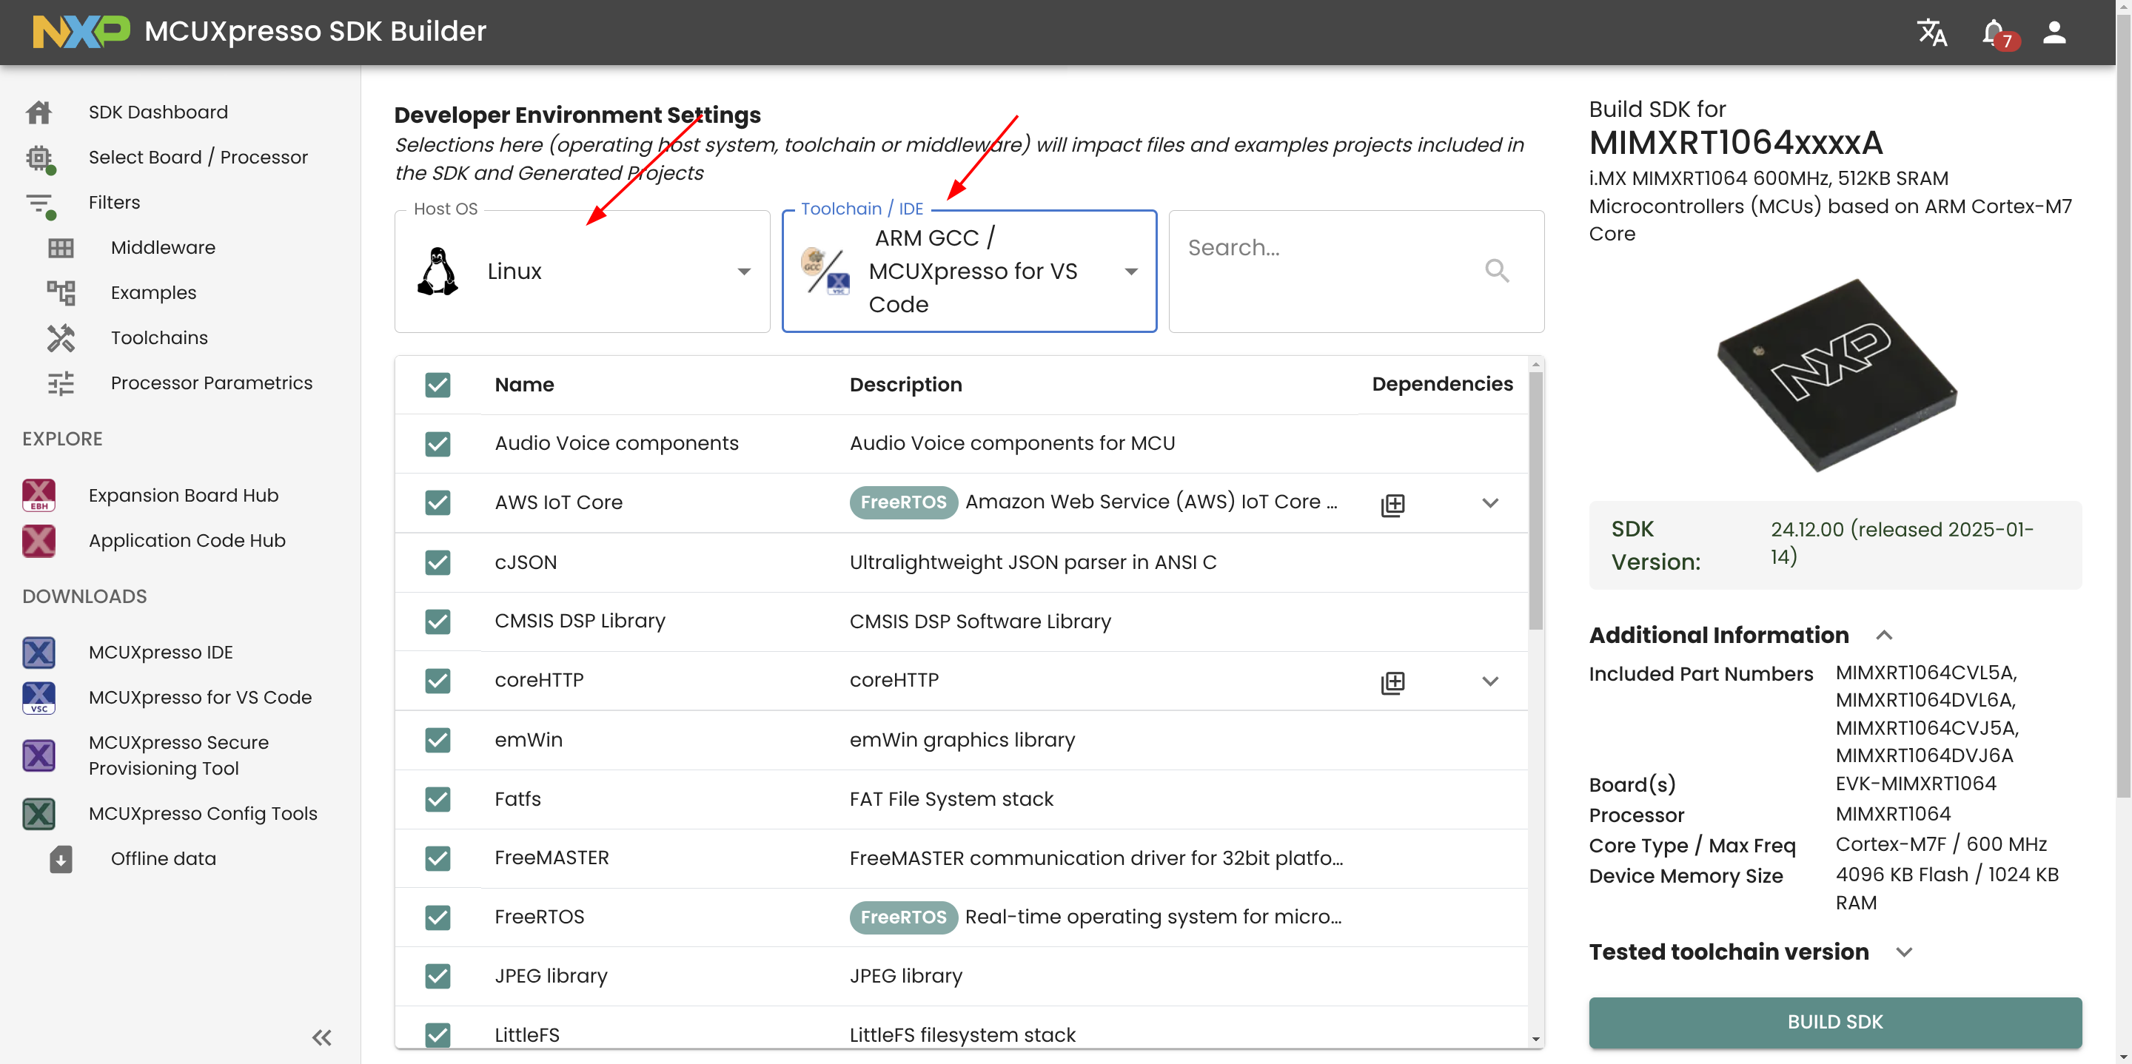Image resolution: width=2132 pixels, height=1064 pixels.
Task: Toggle the select-all header checkbox
Action: [438, 385]
